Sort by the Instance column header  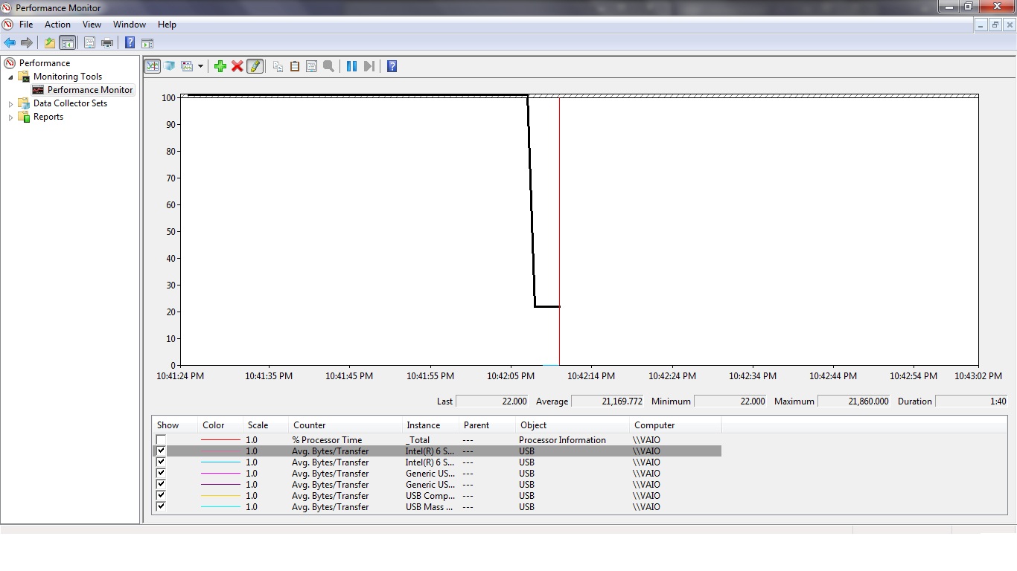[x=430, y=425]
